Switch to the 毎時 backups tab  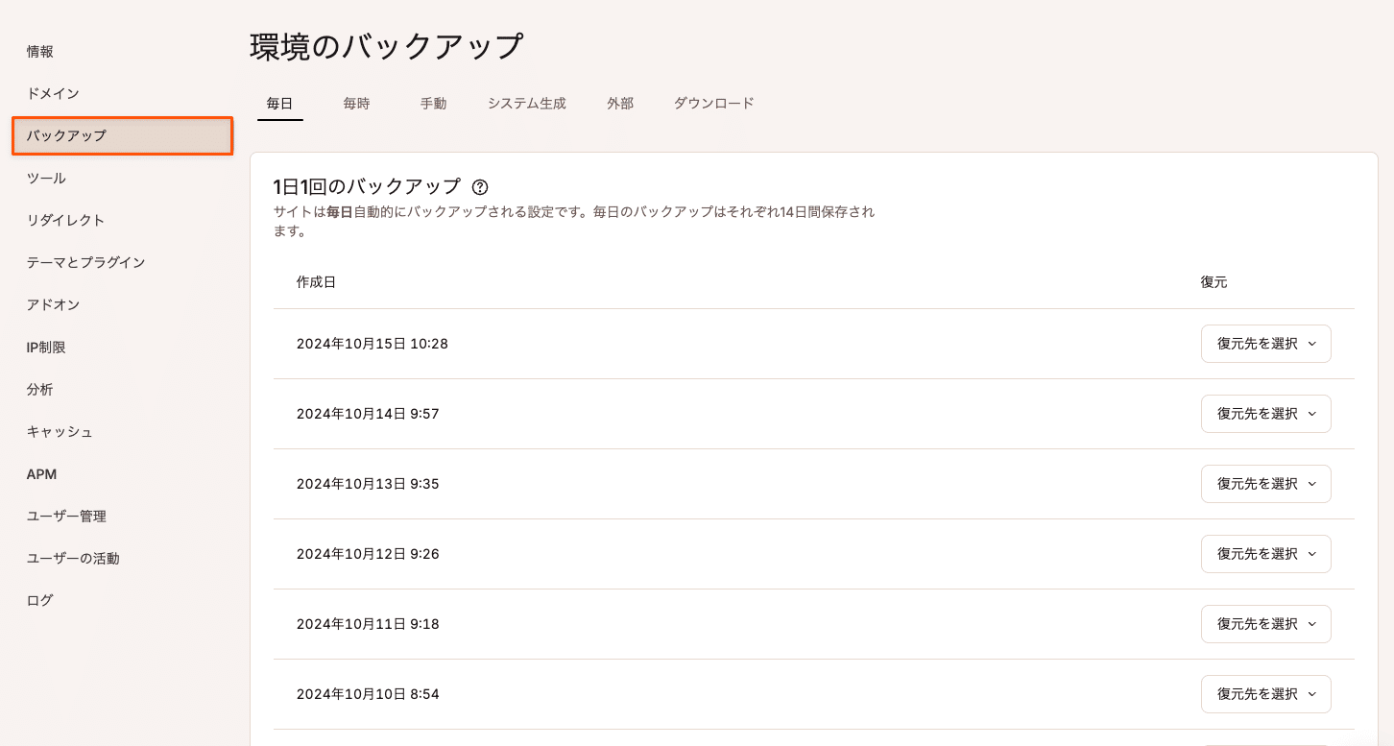(356, 103)
